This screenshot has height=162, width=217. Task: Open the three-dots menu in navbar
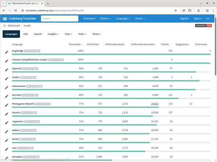[x=208, y=18]
